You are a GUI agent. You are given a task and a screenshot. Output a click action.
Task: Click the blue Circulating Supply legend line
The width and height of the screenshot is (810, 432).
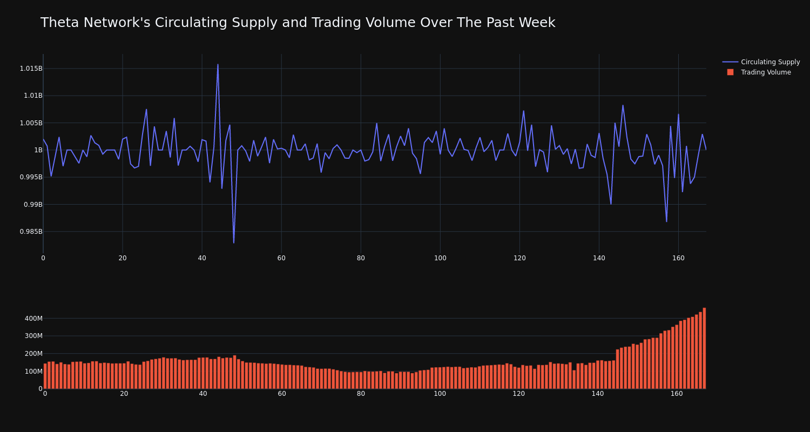730,62
